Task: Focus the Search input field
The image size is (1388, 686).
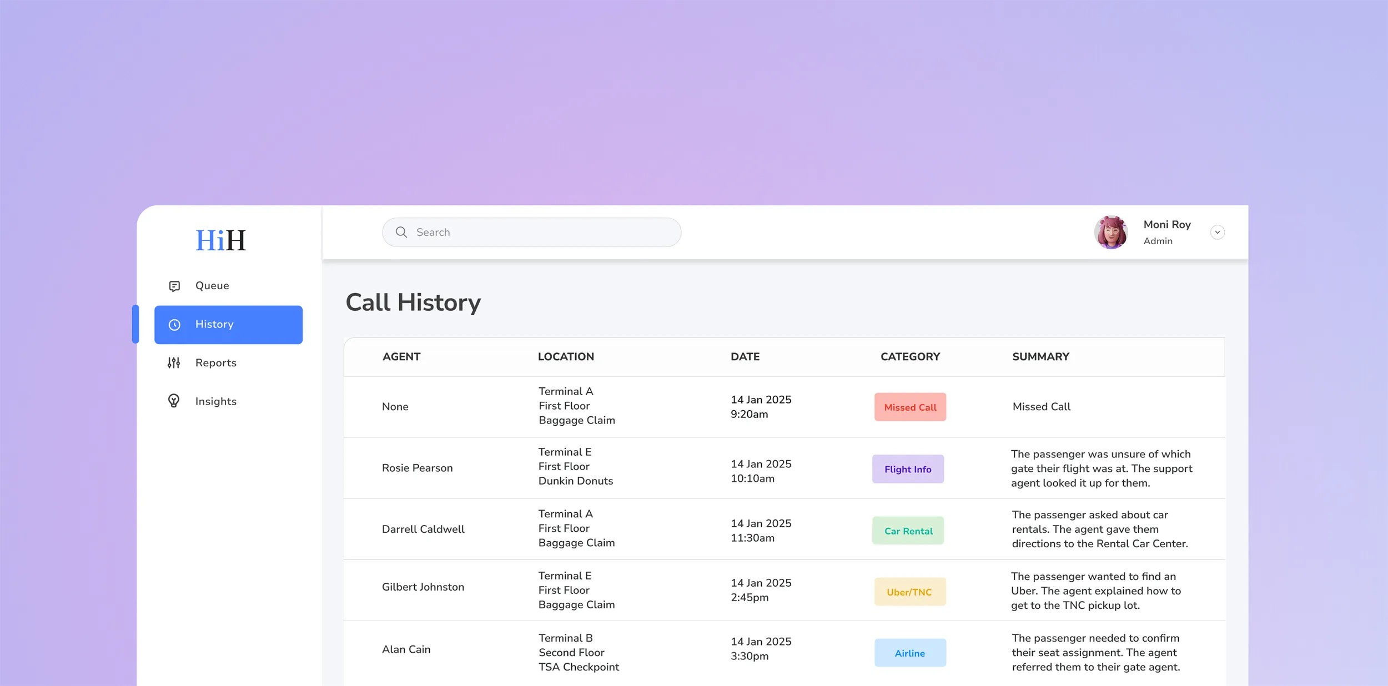Action: 531,232
